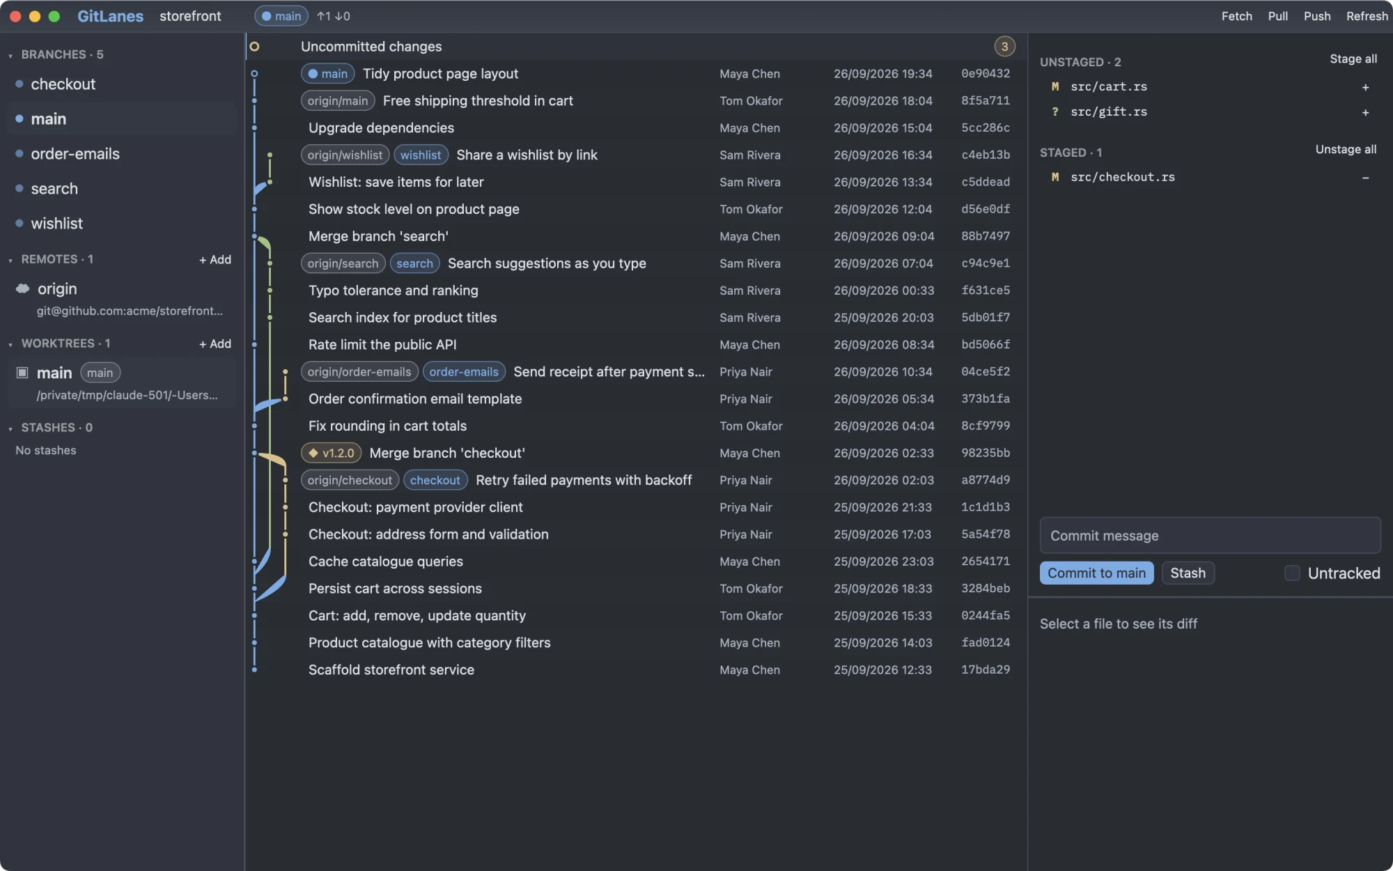Click the origin remote URL text
This screenshot has height=871, width=1393.
[130, 311]
